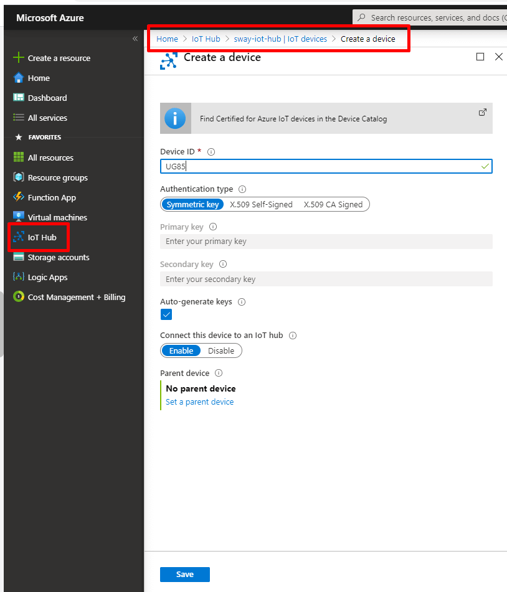Click the IoT Hub icon in sidebar
The image size is (507, 592).
coord(18,237)
